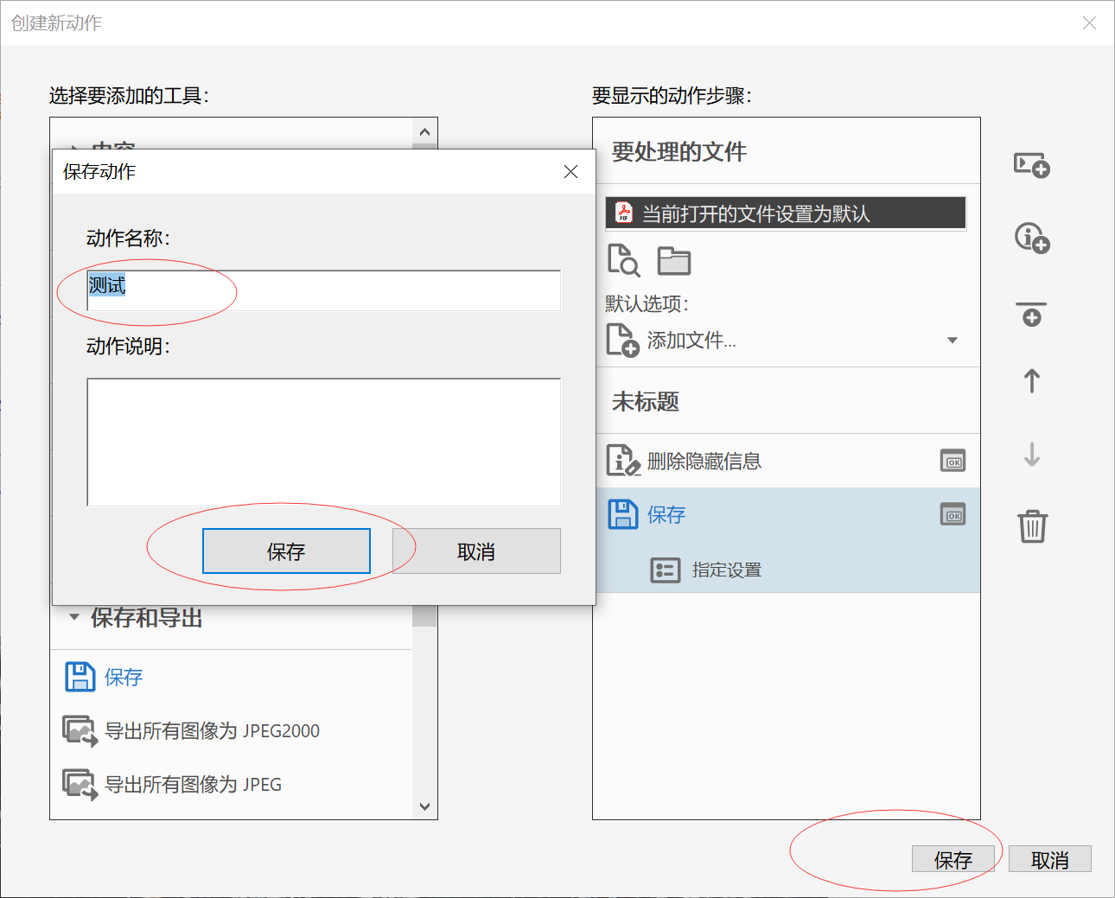The image size is (1115, 898).
Task: Click bottom 取消 button of 创建新动作 window
Action: (1050, 859)
